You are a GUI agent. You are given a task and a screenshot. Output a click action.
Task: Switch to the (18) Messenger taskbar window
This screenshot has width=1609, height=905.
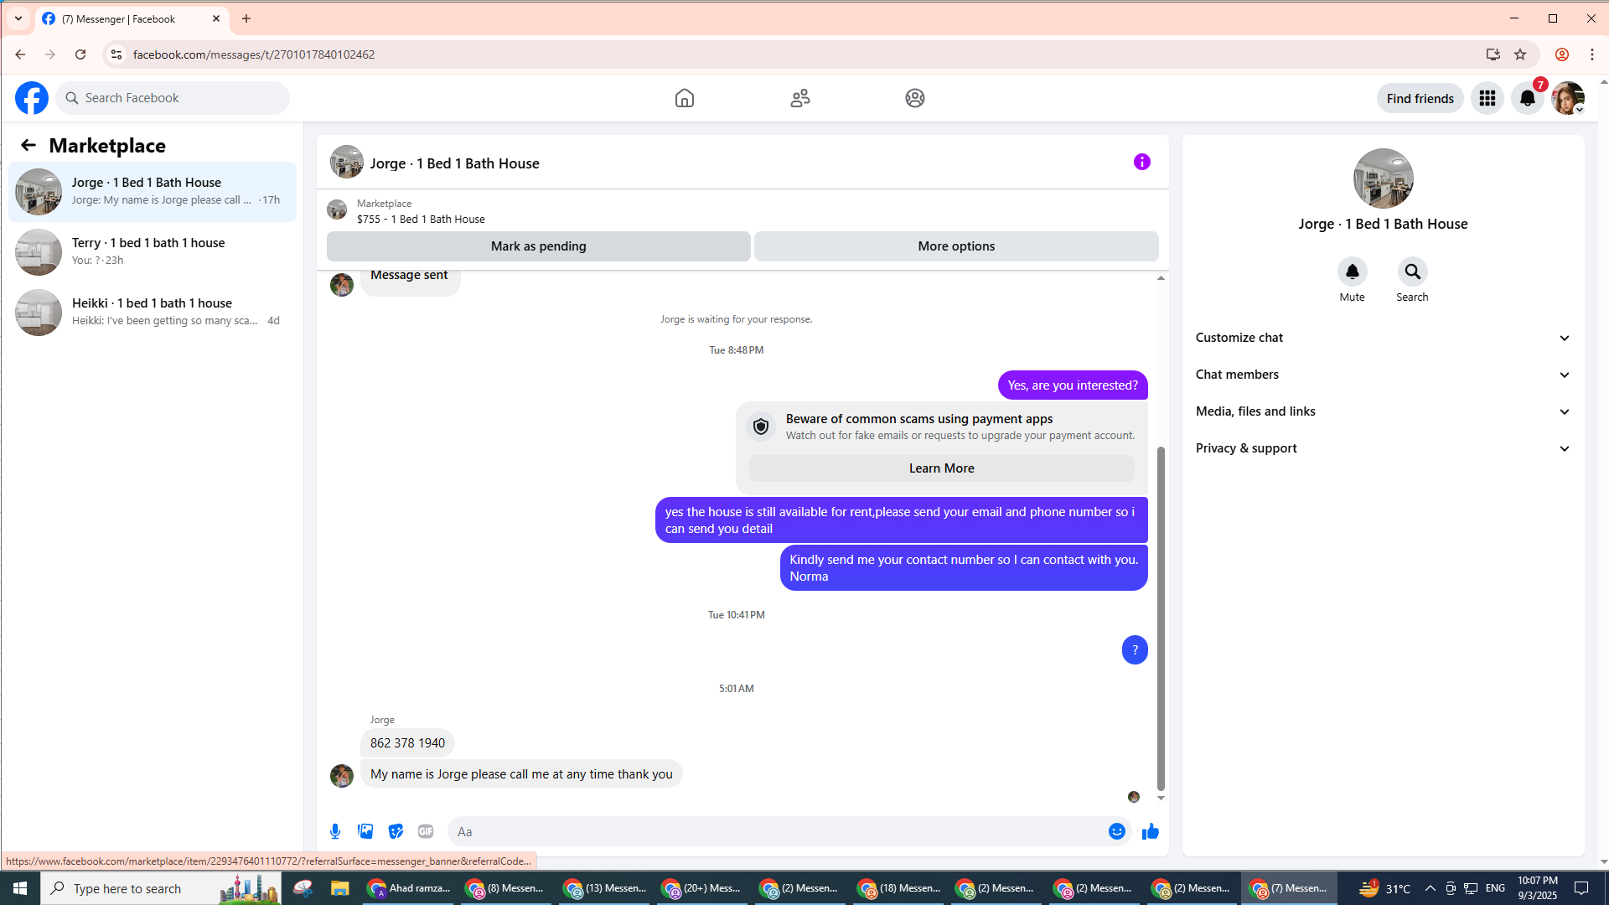pyautogui.click(x=899, y=888)
